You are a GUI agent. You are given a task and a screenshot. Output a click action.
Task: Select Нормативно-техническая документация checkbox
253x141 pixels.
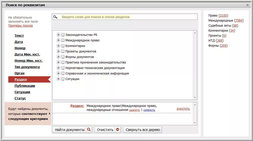pos(63,68)
